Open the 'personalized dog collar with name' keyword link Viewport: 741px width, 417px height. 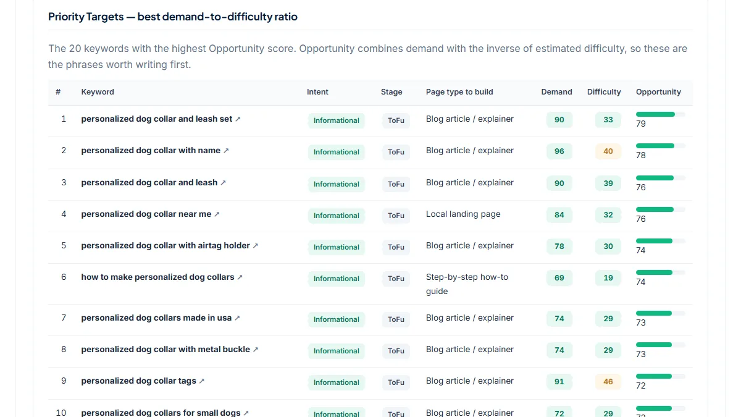point(151,150)
